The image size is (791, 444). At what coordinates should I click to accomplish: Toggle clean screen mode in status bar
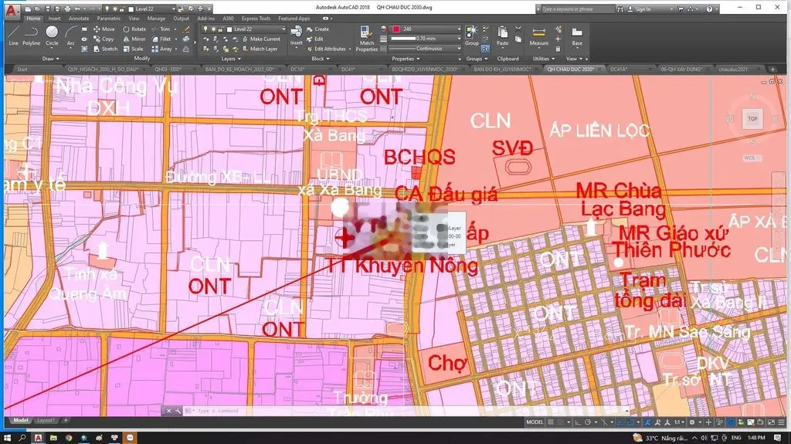click(771, 422)
